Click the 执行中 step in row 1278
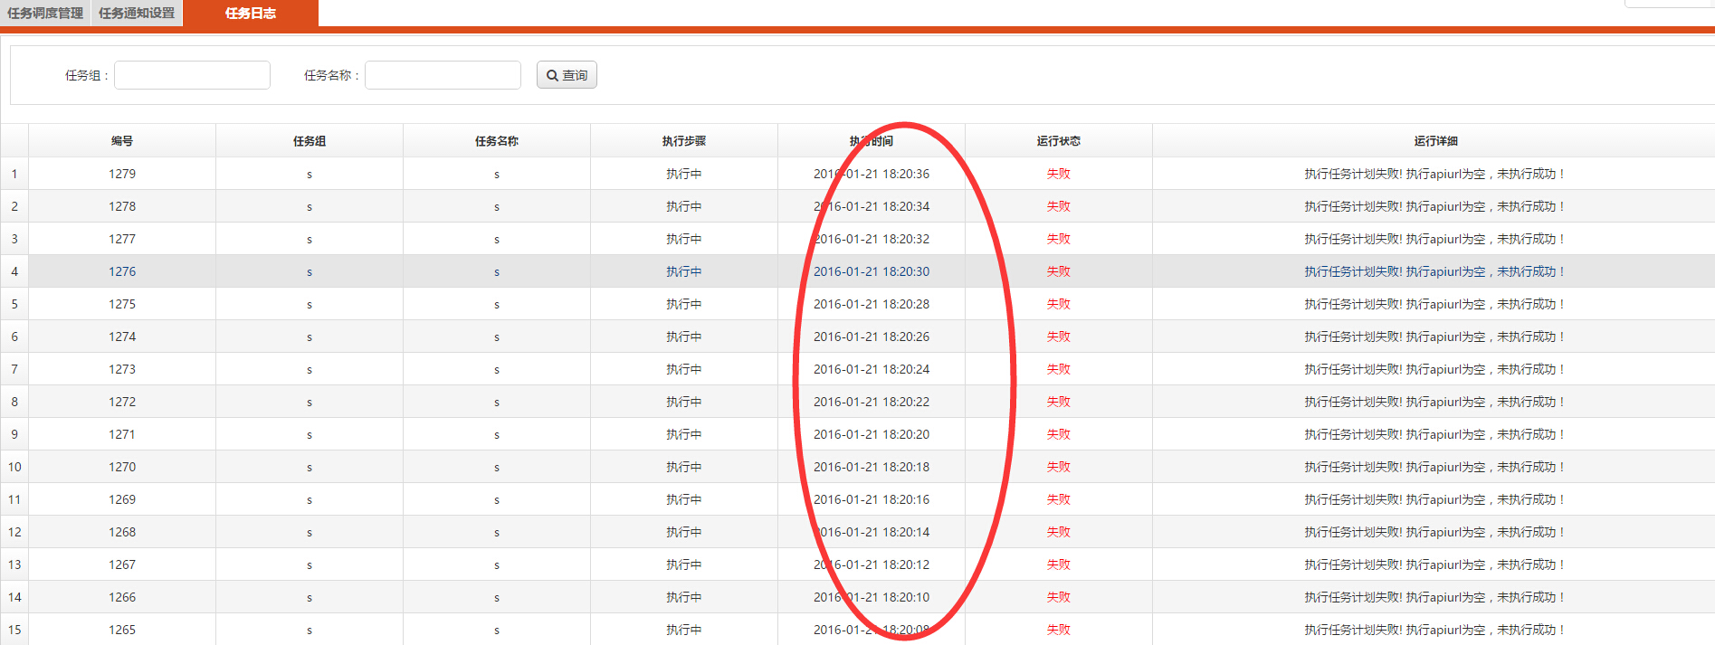 click(x=684, y=206)
